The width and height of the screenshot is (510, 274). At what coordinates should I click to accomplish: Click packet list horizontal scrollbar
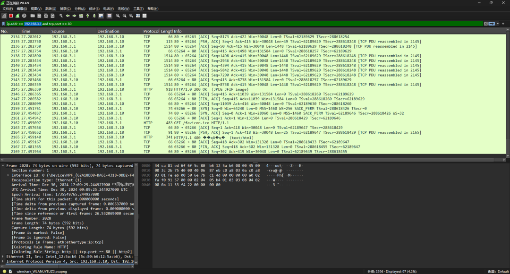coord(253,160)
